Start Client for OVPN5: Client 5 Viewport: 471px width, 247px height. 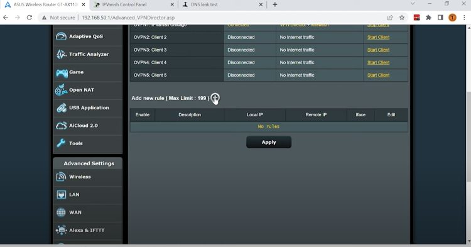point(378,75)
